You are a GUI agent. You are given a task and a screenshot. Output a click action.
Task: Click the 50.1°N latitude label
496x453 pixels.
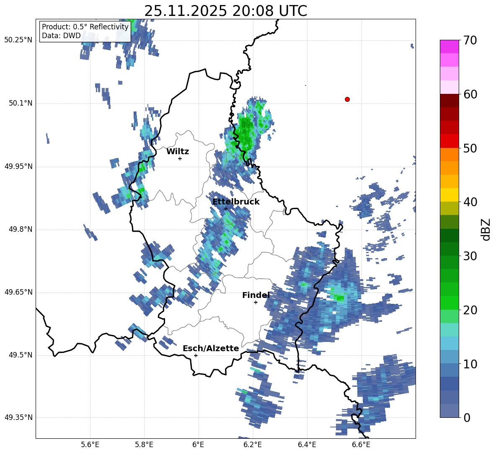pos(20,104)
